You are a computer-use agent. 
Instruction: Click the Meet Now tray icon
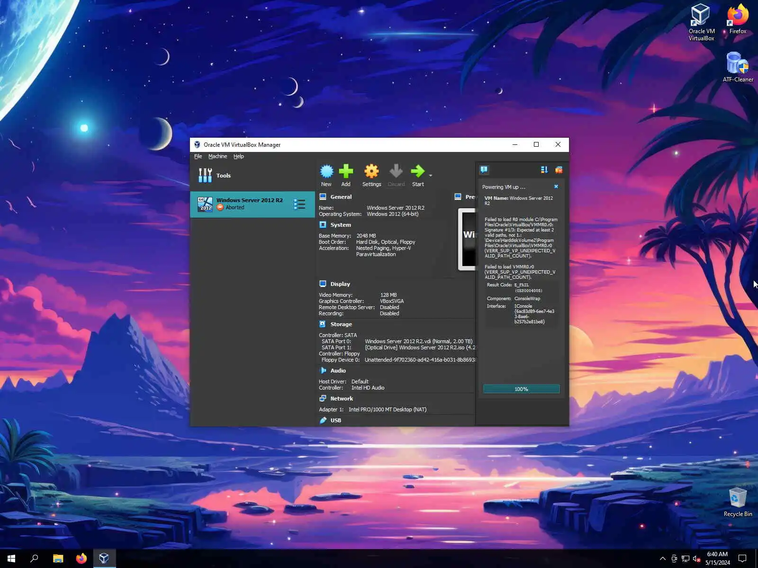click(674, 559)
